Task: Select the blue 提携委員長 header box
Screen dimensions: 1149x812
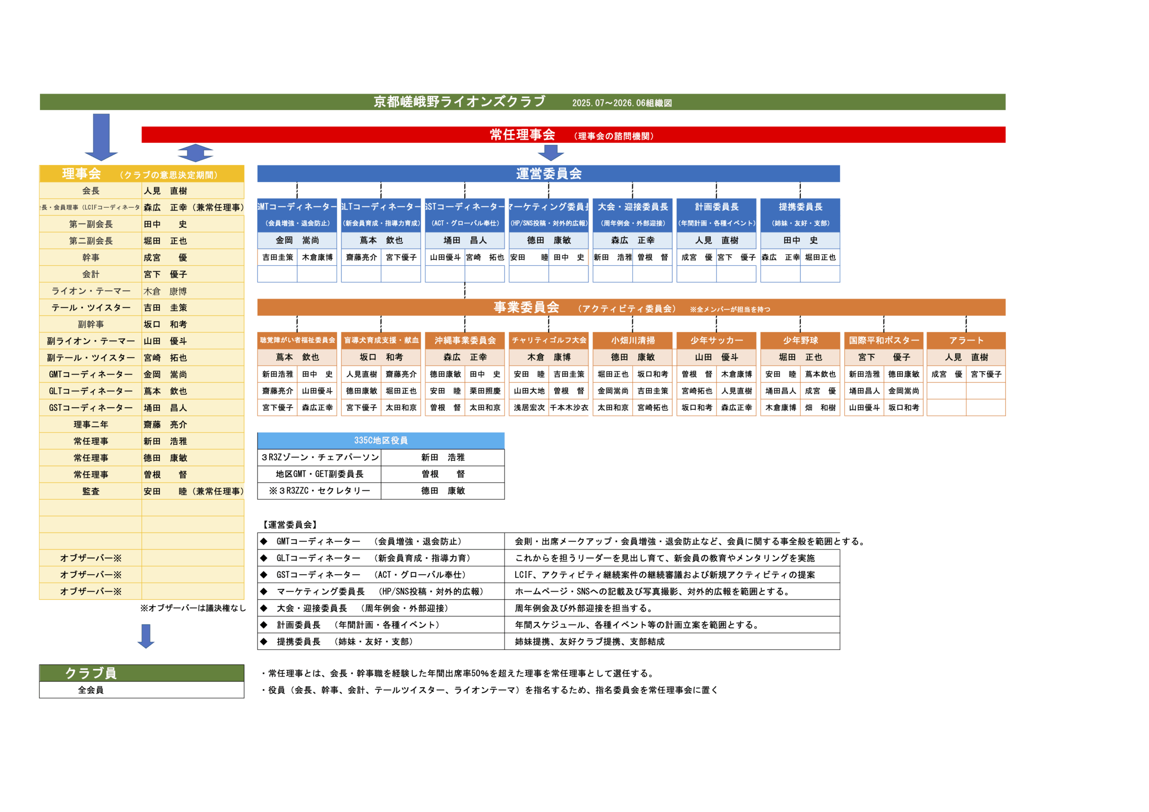Action: [800, 215]
